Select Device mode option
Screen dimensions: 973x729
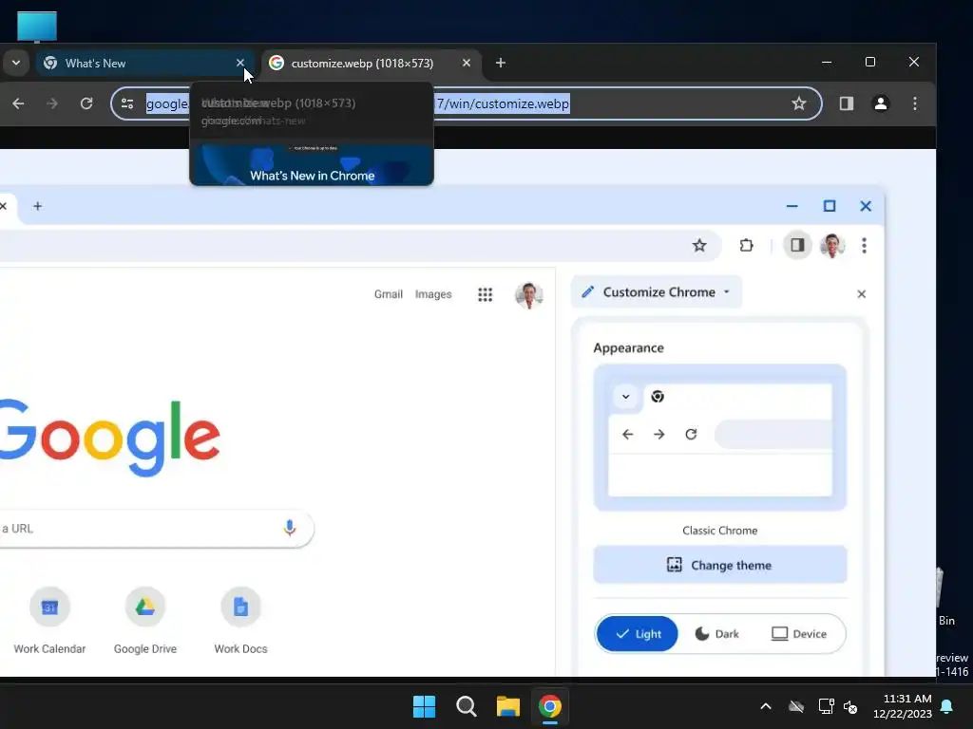[799, 633]
